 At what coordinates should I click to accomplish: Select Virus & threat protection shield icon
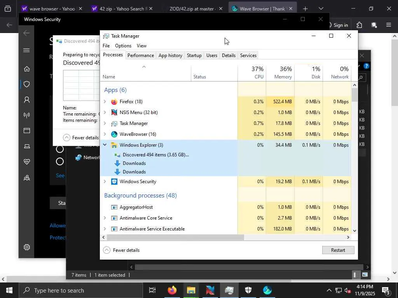[x=27, y=84]
